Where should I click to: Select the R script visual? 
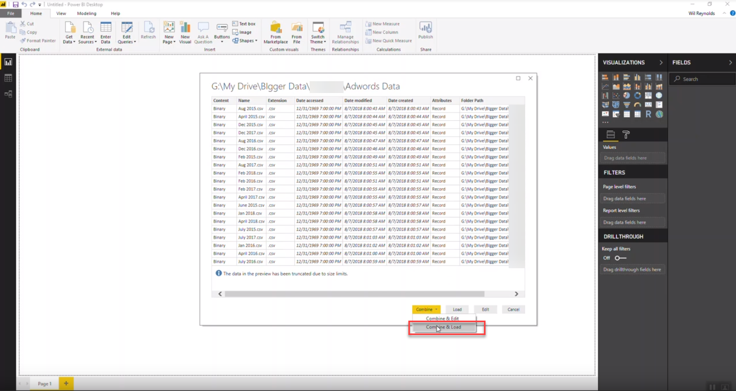click(648, 114)
